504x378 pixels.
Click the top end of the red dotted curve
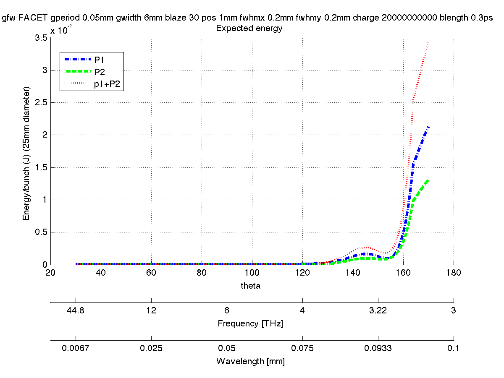[428, 43]
